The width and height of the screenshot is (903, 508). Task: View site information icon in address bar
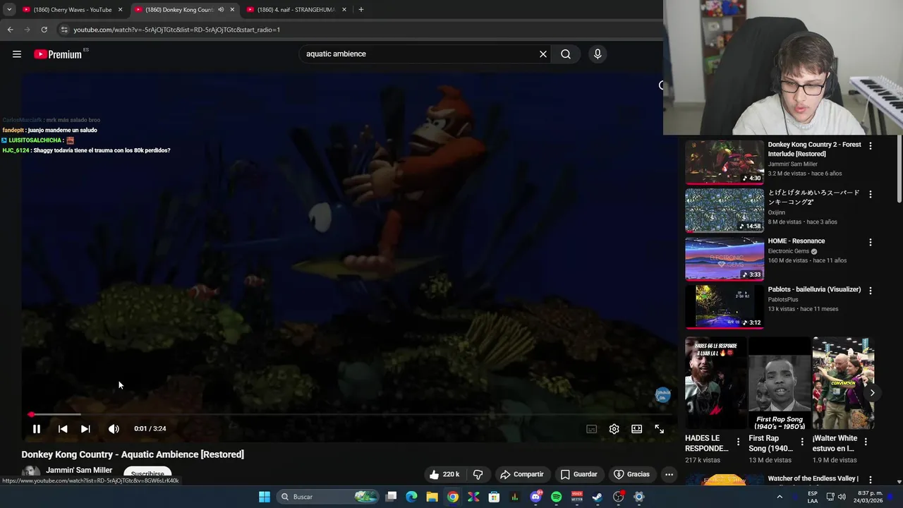click(x=64, y=30)
